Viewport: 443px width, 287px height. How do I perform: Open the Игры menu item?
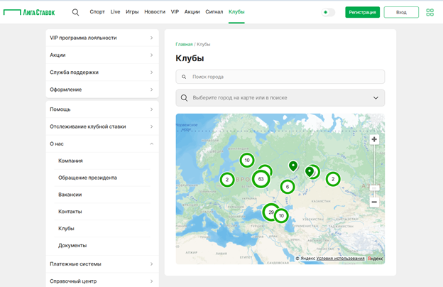[132, 12]
